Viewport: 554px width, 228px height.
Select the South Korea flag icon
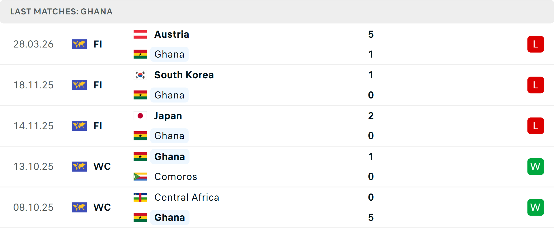tap(140, 75)
